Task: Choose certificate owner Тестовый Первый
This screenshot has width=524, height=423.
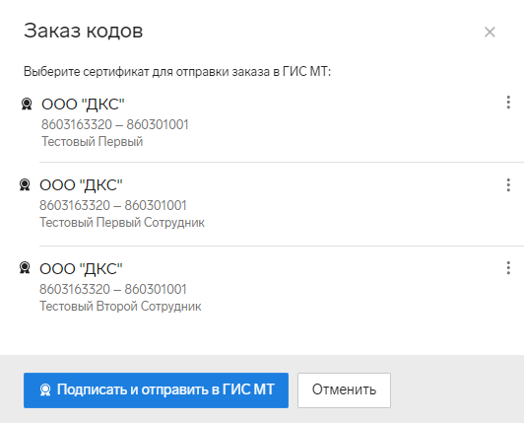Action: point(93,142)
